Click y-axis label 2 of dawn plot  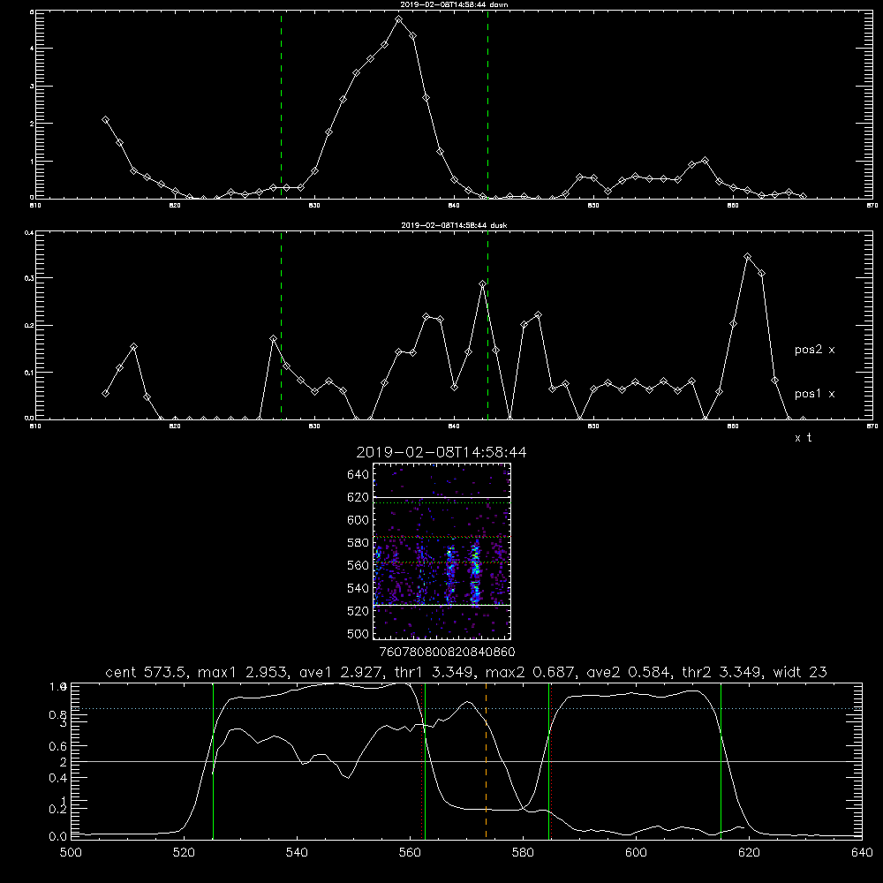[32, 124]
